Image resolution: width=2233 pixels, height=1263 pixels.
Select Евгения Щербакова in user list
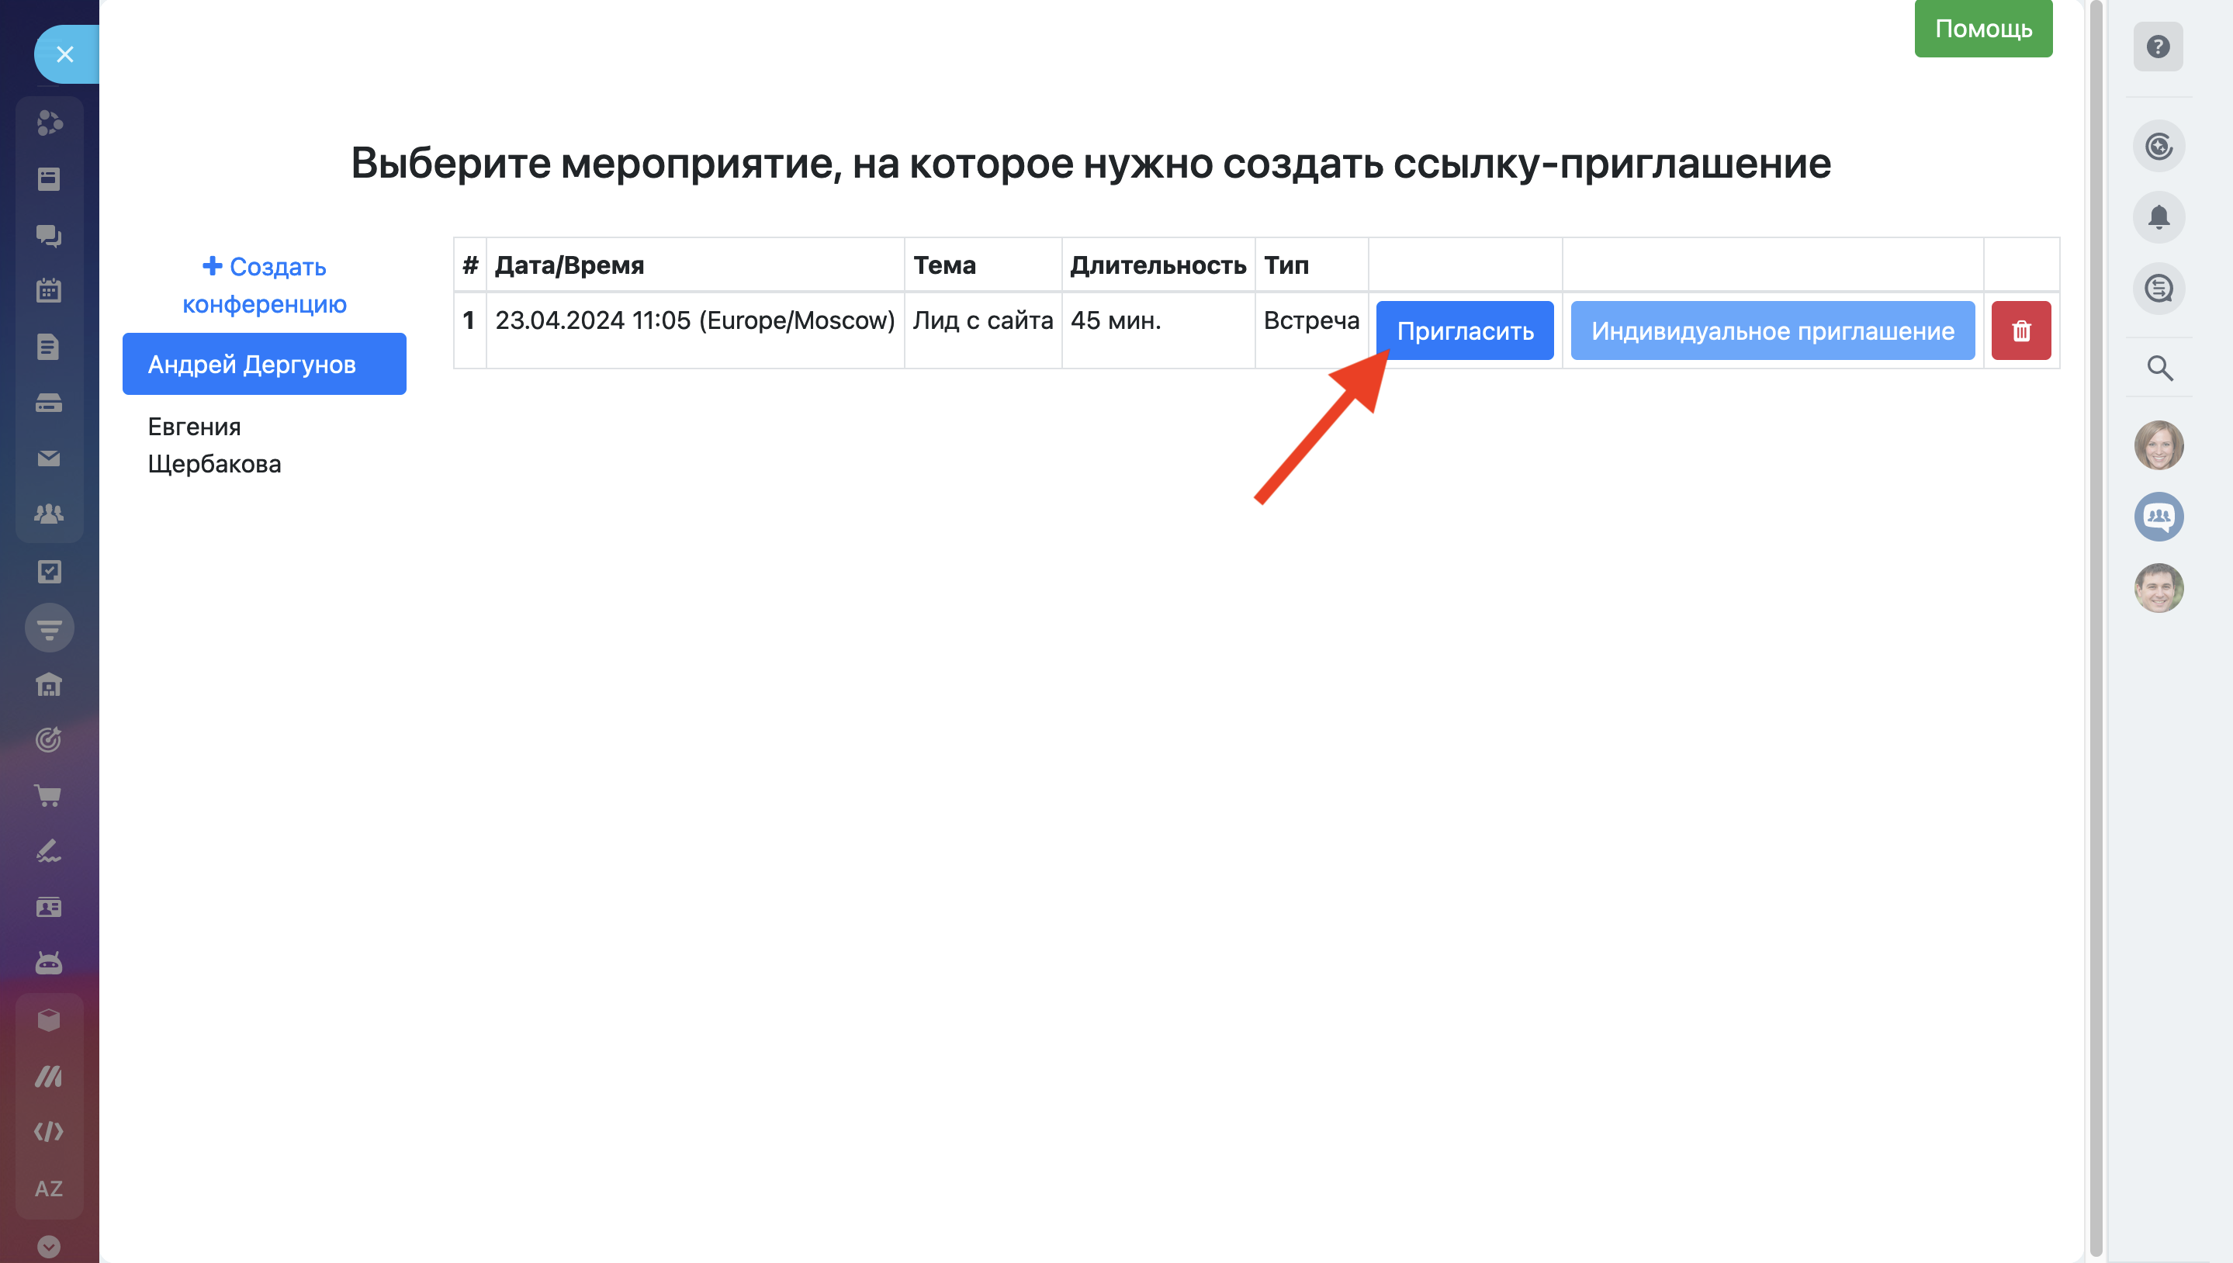tap(214, 445)
